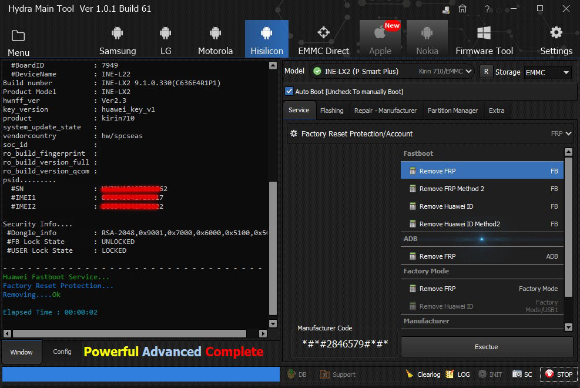Viewport: 580px width, 388px height.
Task: Click the STOP button
Action: [x=559, y=374]
